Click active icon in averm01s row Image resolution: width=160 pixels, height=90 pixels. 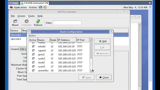coord(33,70)
